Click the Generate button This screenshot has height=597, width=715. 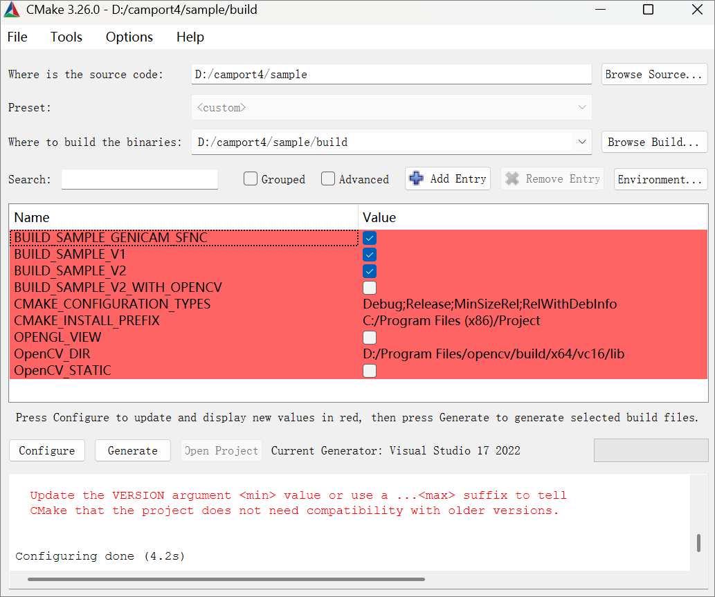coord(133,450)
